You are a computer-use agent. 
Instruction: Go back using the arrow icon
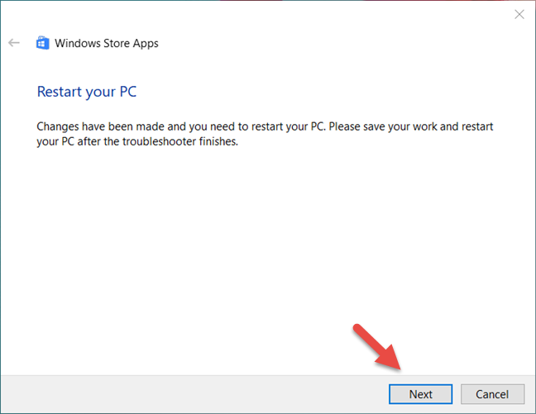coord(14,43)
